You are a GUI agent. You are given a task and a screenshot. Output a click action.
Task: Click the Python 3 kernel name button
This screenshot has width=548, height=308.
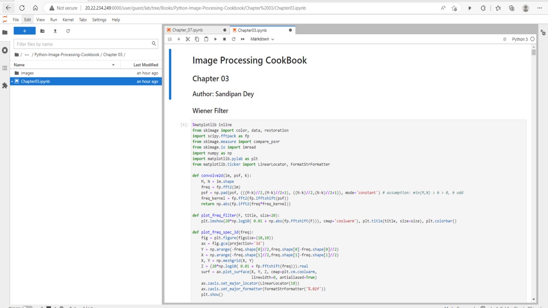[520, 39]
